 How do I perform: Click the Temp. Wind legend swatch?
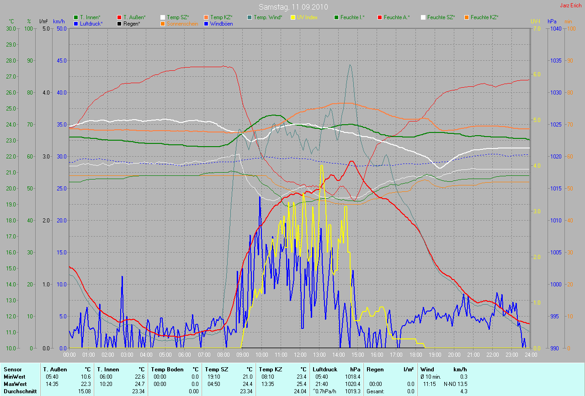click(x=250, y=17)
